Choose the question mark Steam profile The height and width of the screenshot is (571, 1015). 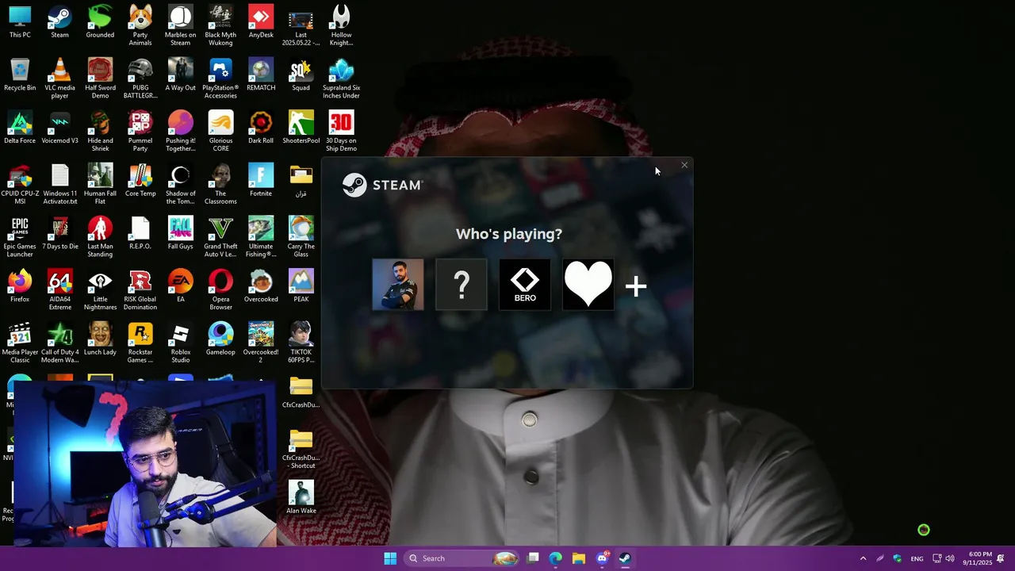click(x=462, y=284)
